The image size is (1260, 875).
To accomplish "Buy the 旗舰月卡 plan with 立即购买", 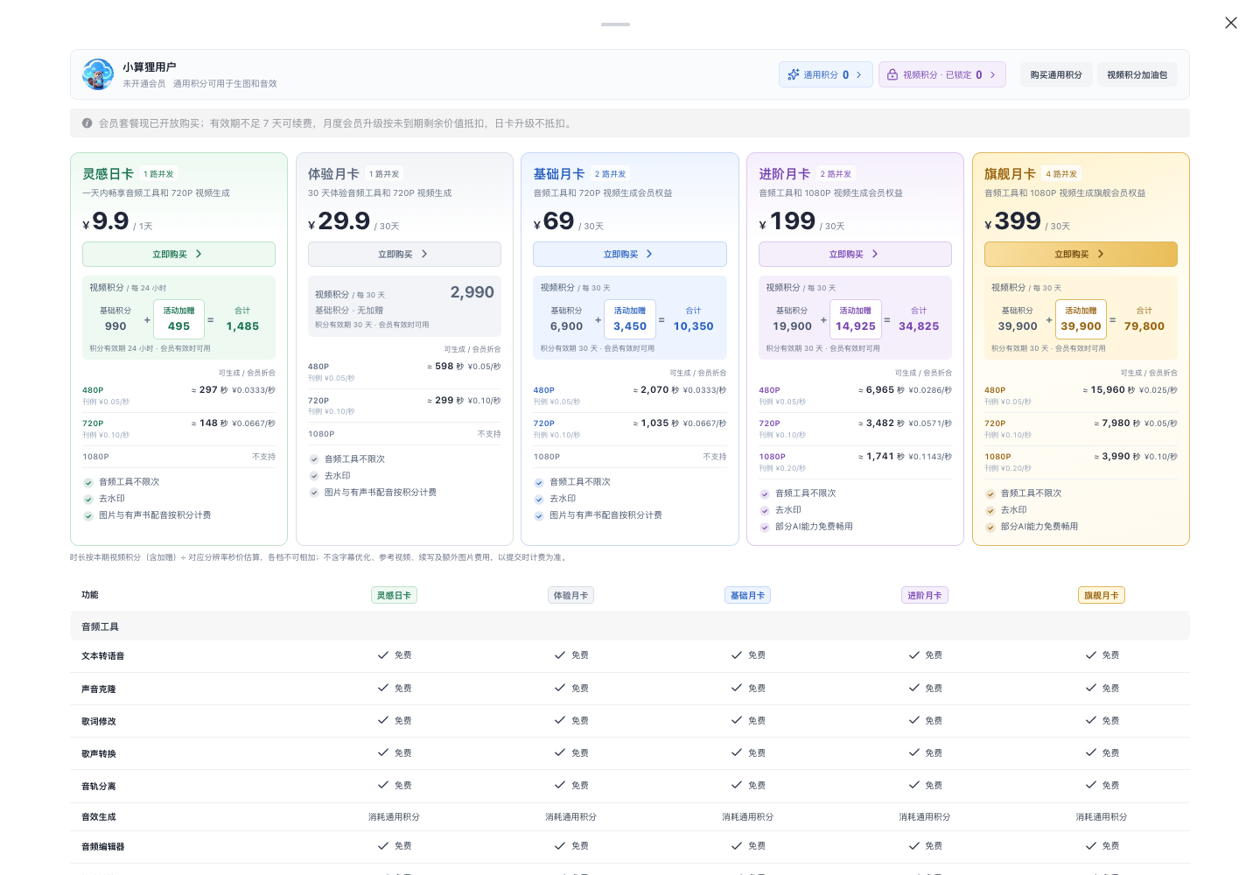I will 1081,254.
